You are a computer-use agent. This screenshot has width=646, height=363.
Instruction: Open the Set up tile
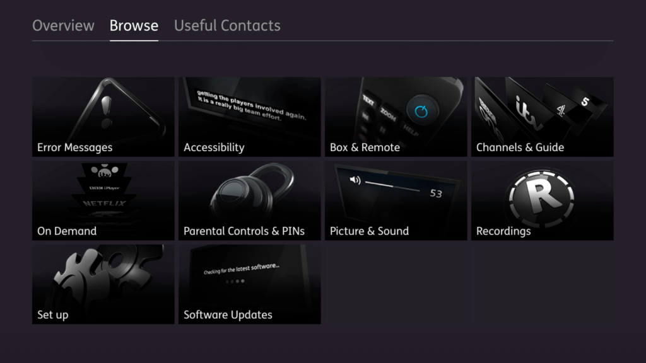[x=103, y=284]
